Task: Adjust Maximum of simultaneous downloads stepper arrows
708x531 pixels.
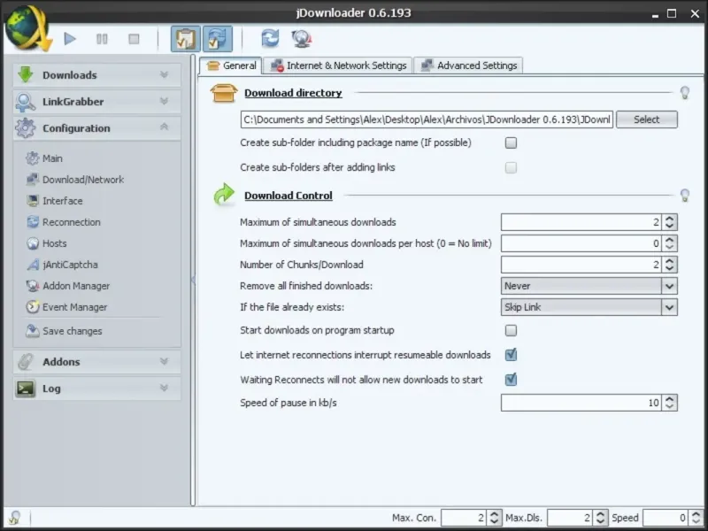Action: click(x=670, y=222)
